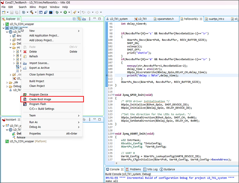Select Release configuration in Assistant panel
This screenshot has width=239, height=183.
click(x=21, y=137)
